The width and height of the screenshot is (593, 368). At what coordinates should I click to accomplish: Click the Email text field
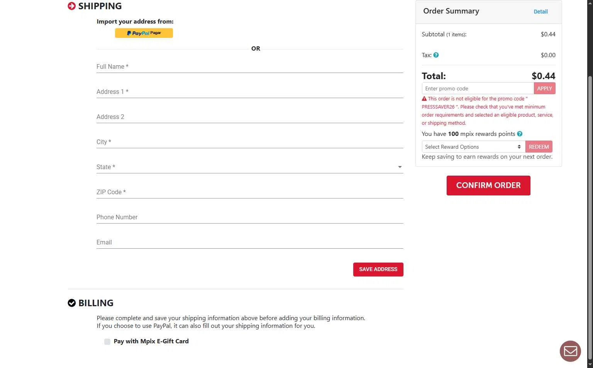pyautogui.click(x=249, y=242)
